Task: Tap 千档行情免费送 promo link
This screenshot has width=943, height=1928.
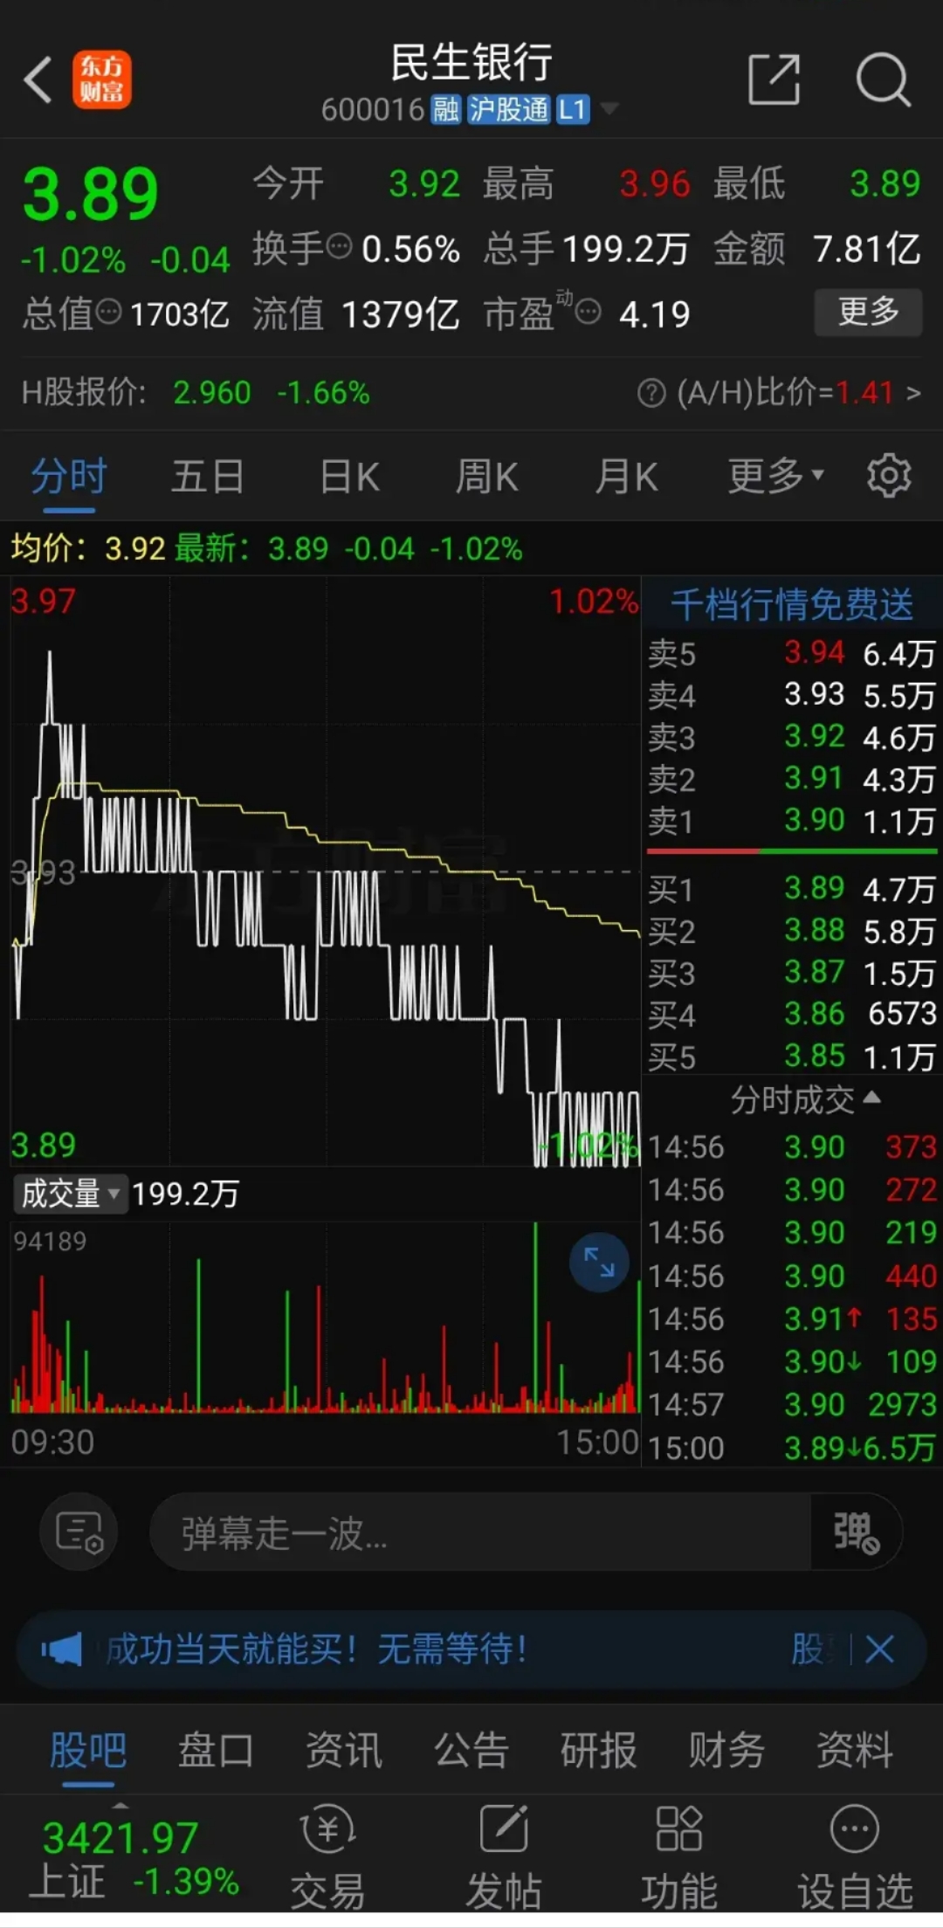Action: (792, 604)
